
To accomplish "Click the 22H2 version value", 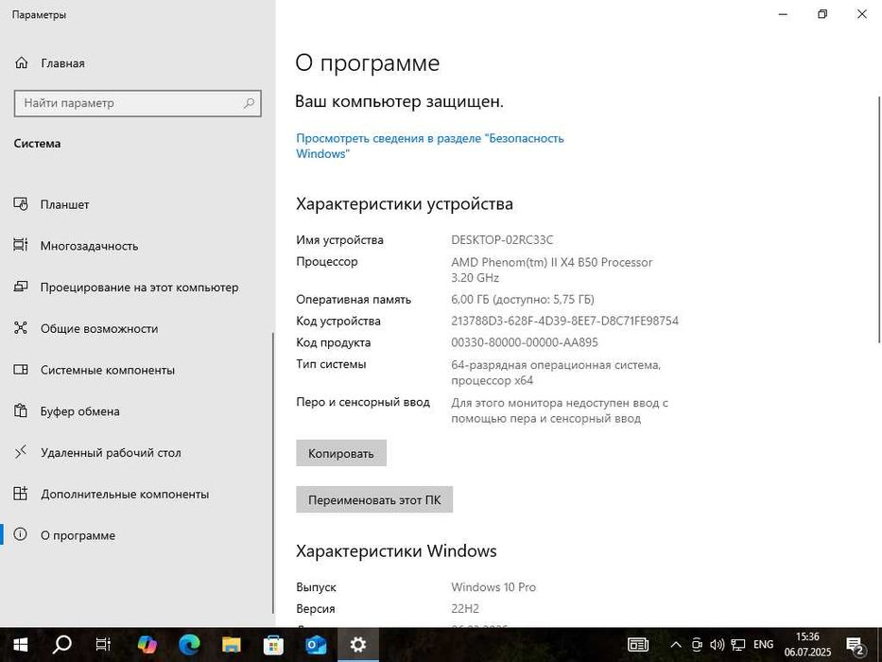I will [x=465, y=608].
